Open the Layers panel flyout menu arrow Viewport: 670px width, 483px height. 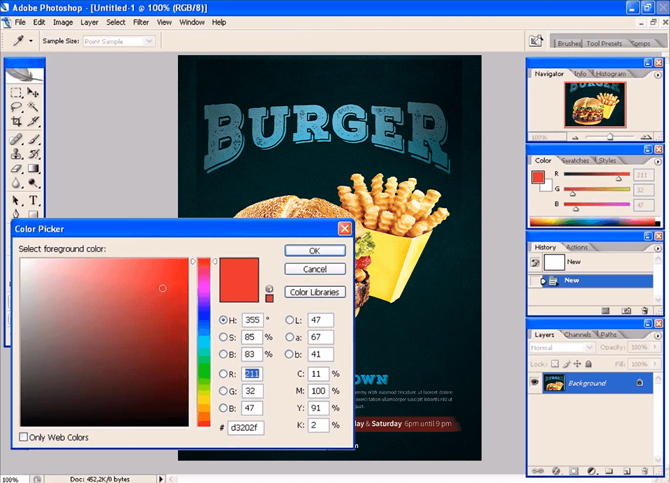click(x=657, y=335)
